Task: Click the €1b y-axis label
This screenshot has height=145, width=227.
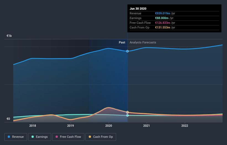Action: [9, 36]
